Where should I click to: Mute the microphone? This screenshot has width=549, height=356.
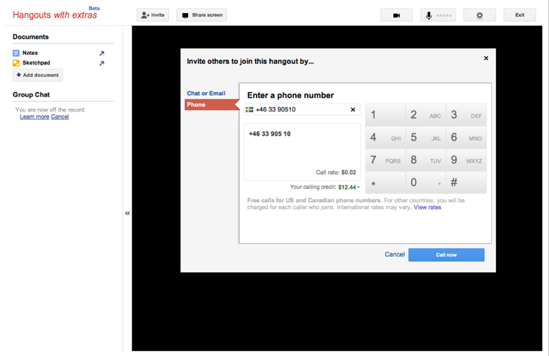tap(438, 15)
